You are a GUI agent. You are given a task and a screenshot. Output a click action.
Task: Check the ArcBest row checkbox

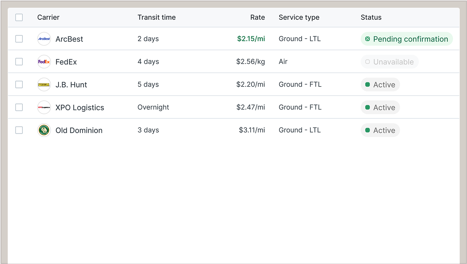[x=19, y=39]
